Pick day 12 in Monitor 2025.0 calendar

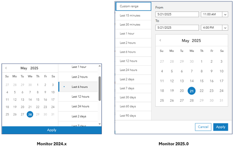click(172, 81)
